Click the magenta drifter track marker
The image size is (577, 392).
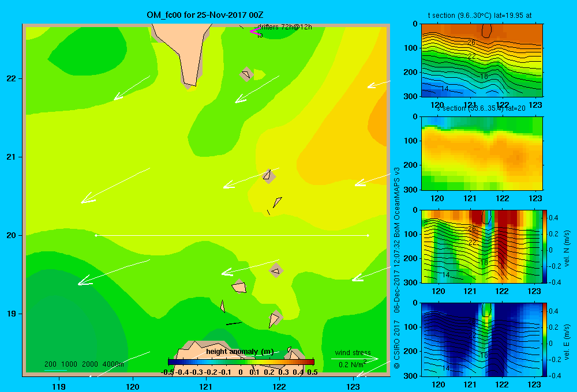click(256, 31)
